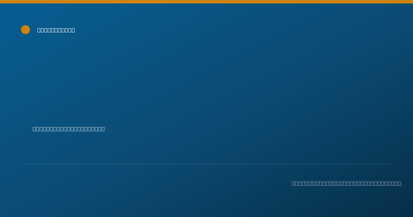Click the thin horizontal divider line

point(206,164)
